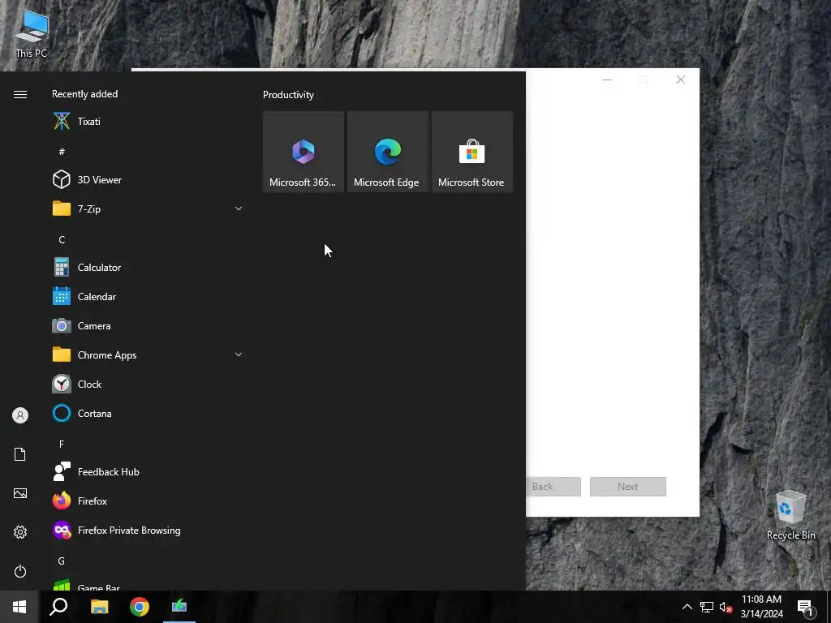Expand the Start menu hamburger
831x623 pixels.
click(x=20, y=94)
